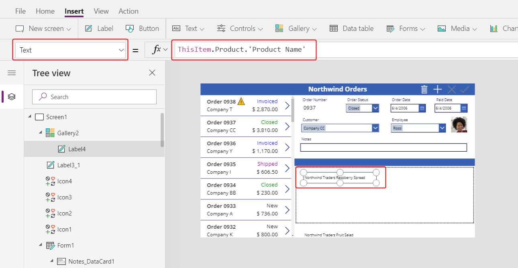Click the Order Date calendar icon
This screenshot has width=518, height=268.
[422, 108]
